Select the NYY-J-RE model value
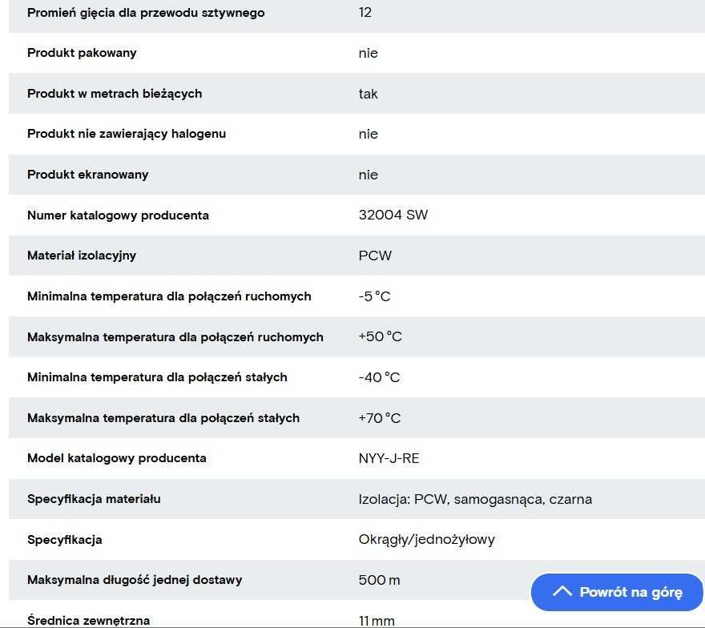The image size is (705, 628). pos(389,458)
